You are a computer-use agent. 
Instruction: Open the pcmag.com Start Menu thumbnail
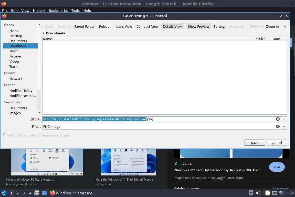[129, 162]
